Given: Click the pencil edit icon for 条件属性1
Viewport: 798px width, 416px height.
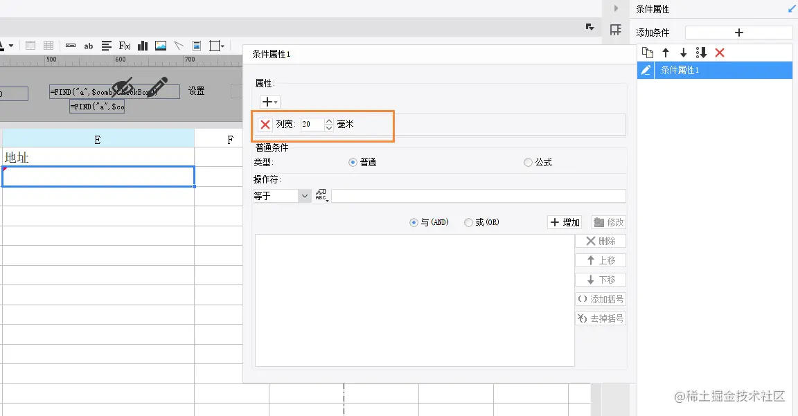Looking at the screenshot, I should click(646, 70).
